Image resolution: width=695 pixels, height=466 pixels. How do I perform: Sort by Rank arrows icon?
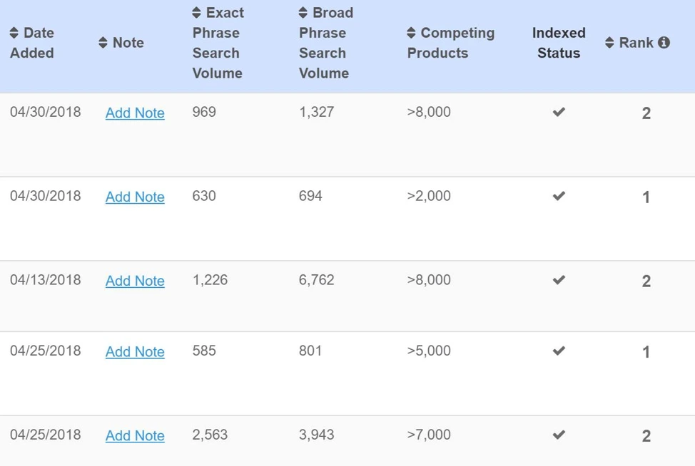coord(609,43)
